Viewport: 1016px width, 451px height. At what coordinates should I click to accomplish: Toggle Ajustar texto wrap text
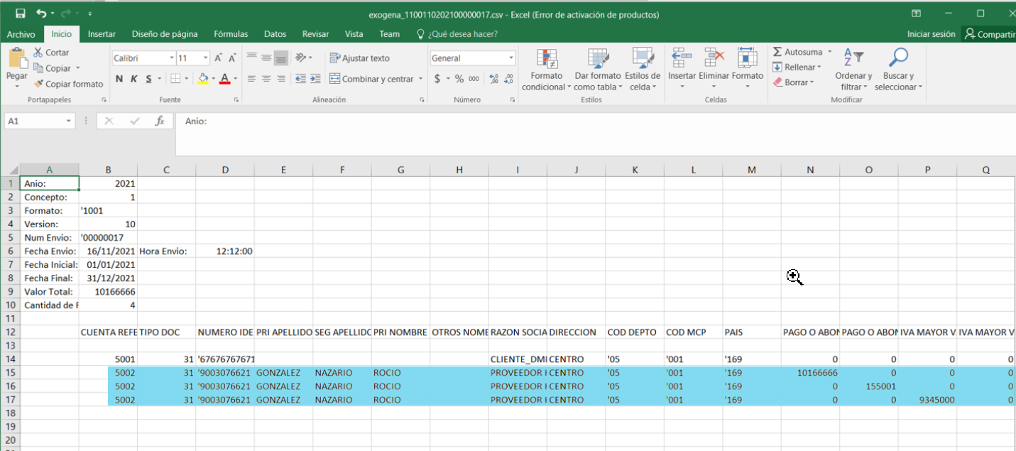click(359, 58)
